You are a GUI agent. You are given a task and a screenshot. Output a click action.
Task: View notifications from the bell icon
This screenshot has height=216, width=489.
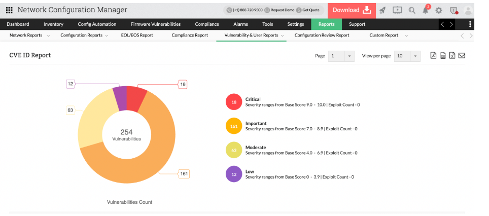click(426, 10)
